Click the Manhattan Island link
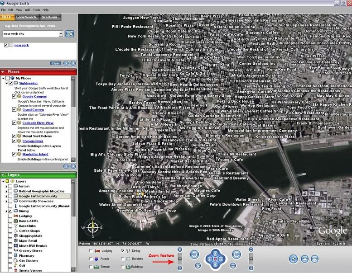The image size is (352, 273). pyautogui.click(x=35, y=154)
